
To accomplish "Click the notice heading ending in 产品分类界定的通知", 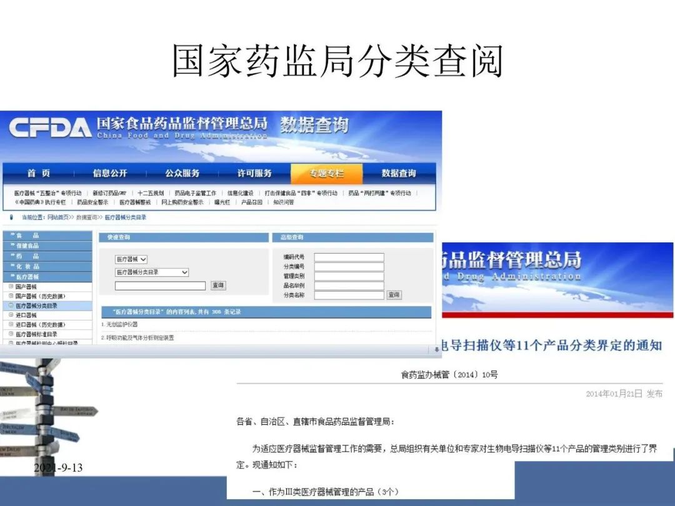I will (552, 345).
